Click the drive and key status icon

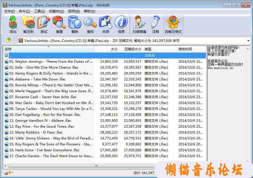(8, 173)
